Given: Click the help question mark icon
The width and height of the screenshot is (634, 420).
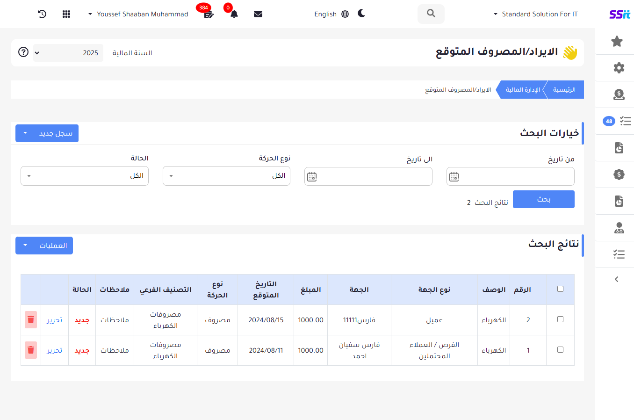Looking at the screenshot, I should (23, 52).
